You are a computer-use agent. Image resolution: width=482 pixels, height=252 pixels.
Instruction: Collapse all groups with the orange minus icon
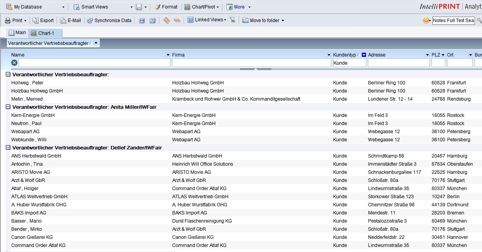tap(177, 21)
